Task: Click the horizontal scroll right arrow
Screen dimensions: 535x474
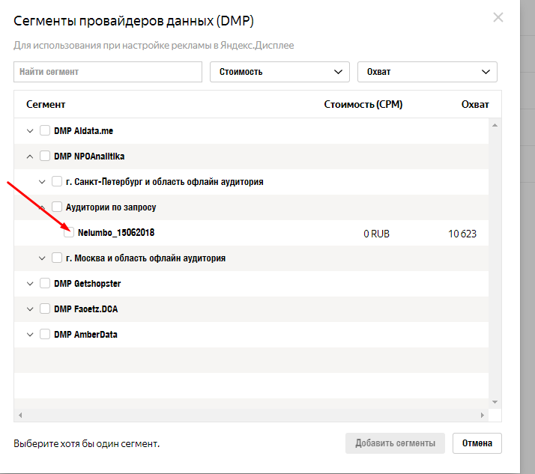Action: pyautogui.click(x=482, y=416)
